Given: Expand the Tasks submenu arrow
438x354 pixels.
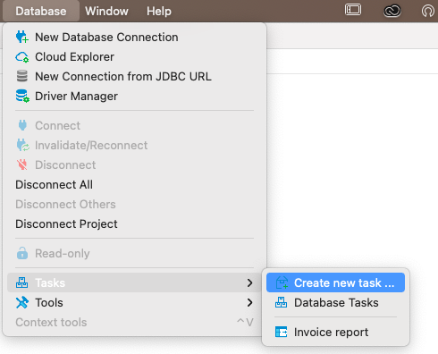Looking at the screenshot, I should [x=249, y=282].
